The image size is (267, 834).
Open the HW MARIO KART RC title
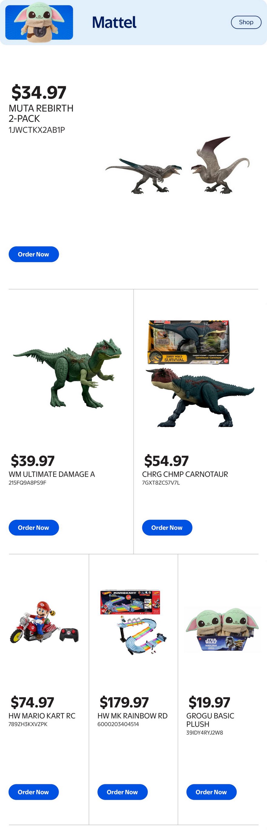(42, 715)
